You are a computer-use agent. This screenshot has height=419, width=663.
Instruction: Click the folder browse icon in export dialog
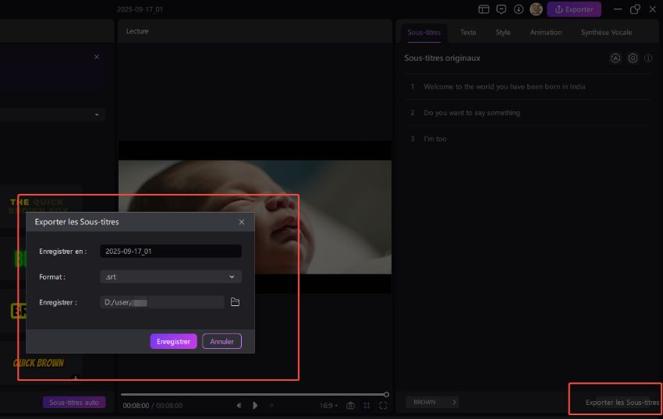[235, 302]
